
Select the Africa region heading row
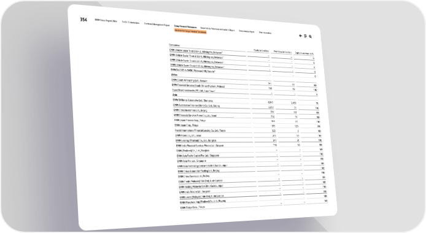point(244,75)
